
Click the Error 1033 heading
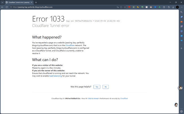pyautogui.click(x=48, y=19)
